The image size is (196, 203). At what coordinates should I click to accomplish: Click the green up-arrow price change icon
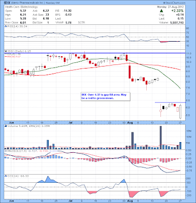click(x=161, y=11)
